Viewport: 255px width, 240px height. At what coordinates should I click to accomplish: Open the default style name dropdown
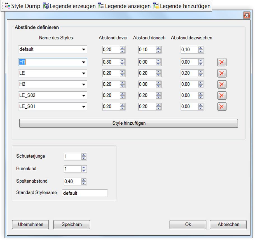[83, 50]
